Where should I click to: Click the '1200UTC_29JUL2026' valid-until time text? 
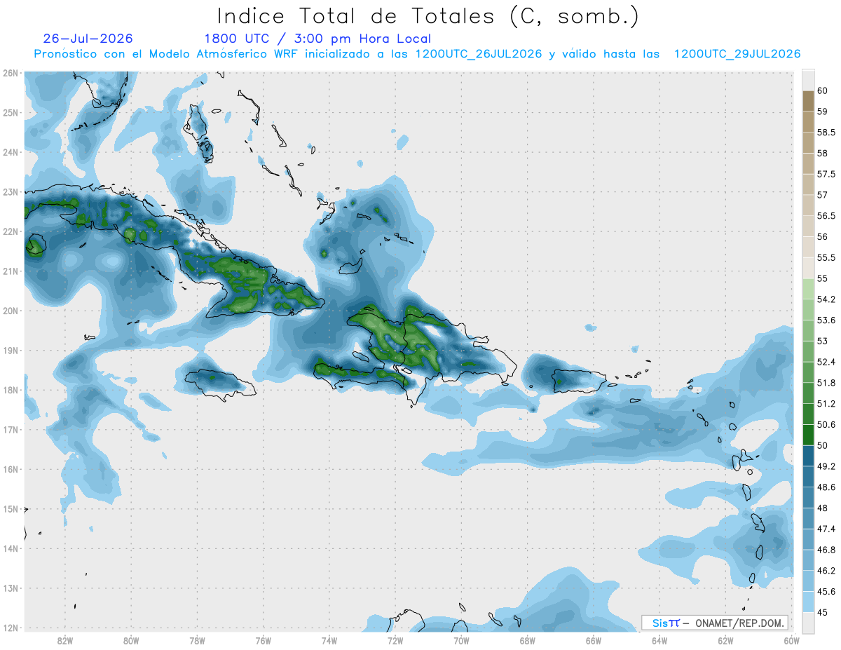click(x=737, y=54)
